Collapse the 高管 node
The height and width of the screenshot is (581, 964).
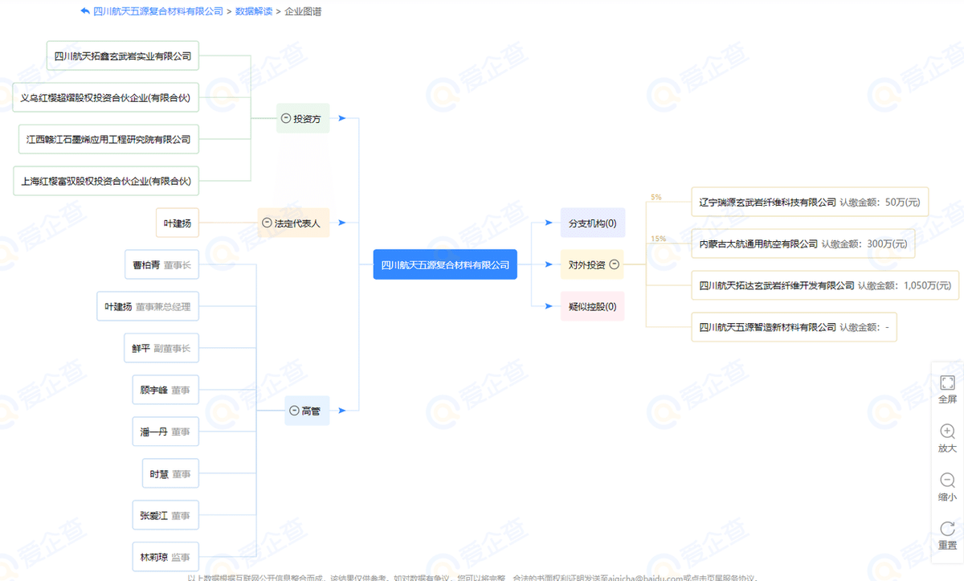click(294, 411)
